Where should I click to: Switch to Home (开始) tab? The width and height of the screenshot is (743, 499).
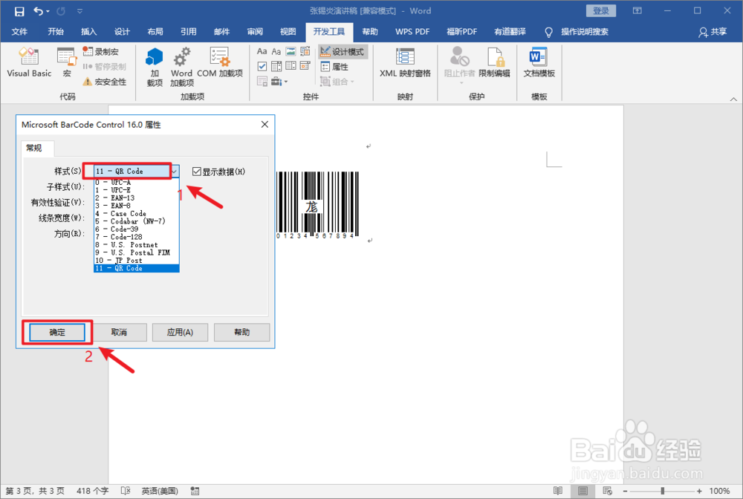[56, 32]
